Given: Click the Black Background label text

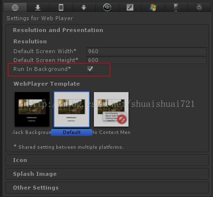Looking at the screenshot, I should [x=32, y=132].
